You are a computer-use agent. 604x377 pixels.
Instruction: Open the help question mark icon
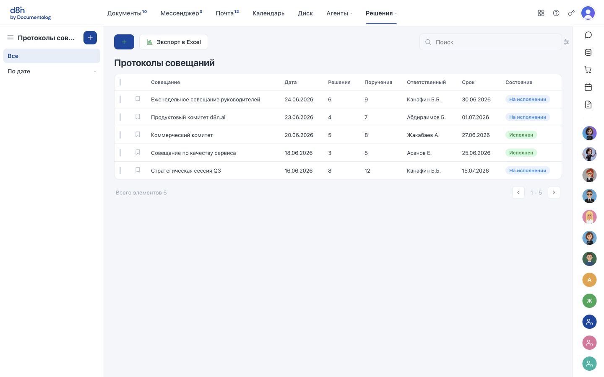click(x=556, y=13)
